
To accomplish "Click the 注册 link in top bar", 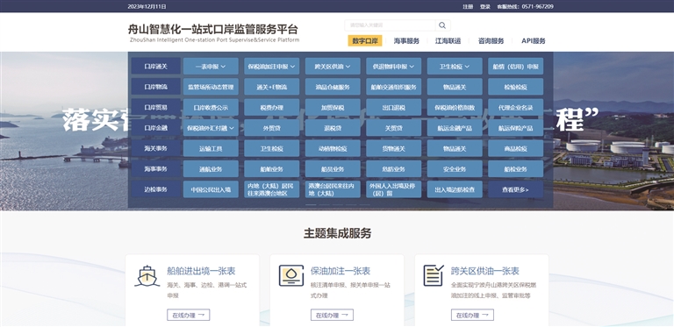I will pyautogui.click(x=468, y=6).
